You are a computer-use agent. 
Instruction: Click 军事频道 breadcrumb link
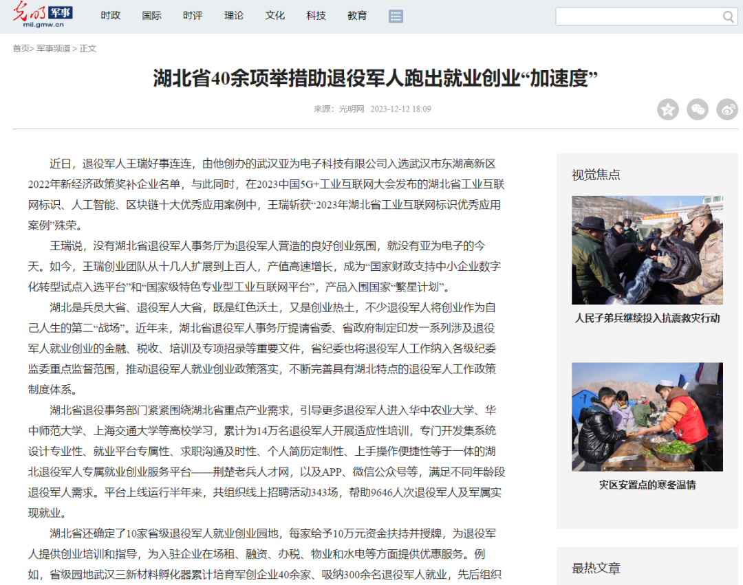(x=53, y=49)
